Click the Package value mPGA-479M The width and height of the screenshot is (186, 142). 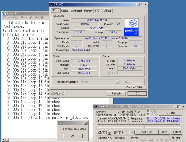pyautogui.click(x=97, y=28)
